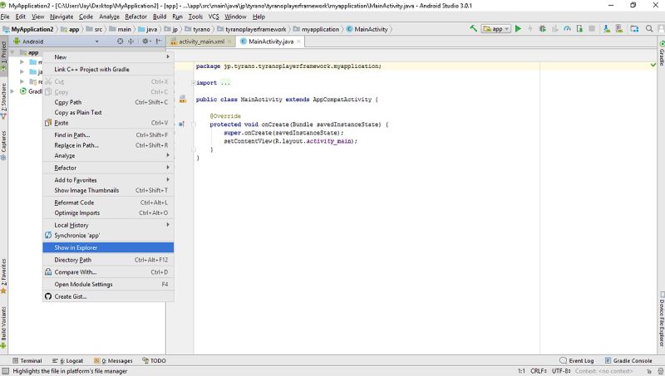Screen dimensions: 665x376
Task: Select Directory Path entry
Action: click(x=108, y=260)
